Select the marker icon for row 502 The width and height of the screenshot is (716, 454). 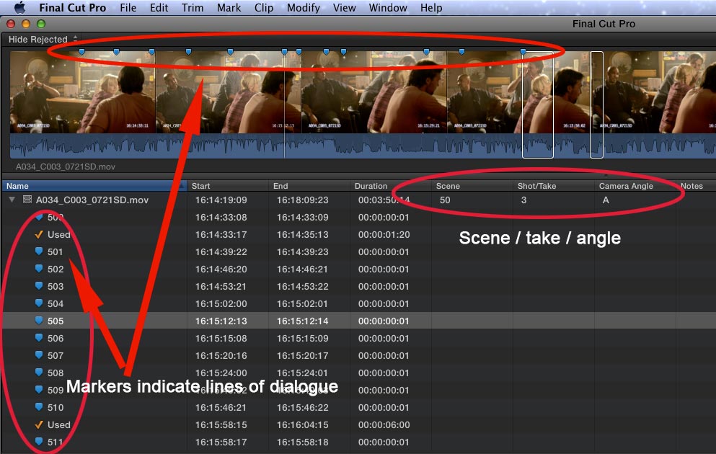pos(39,269)
